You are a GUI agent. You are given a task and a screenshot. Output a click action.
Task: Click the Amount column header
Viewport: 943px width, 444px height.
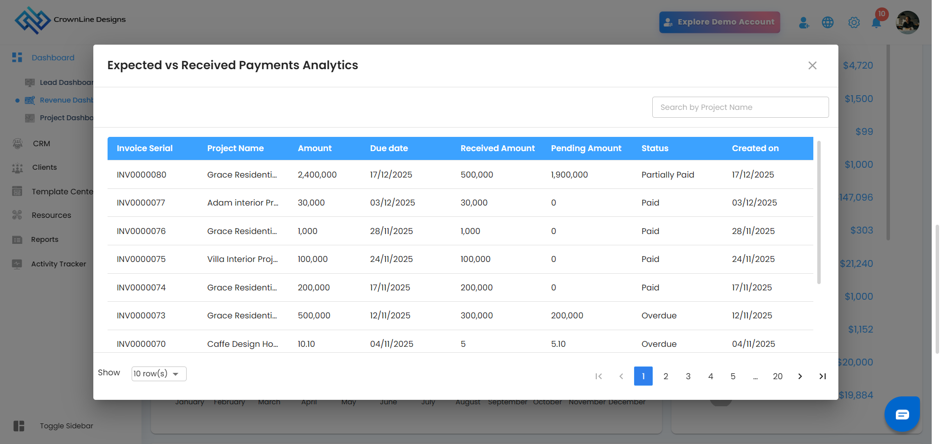click(x=315, y=148)
